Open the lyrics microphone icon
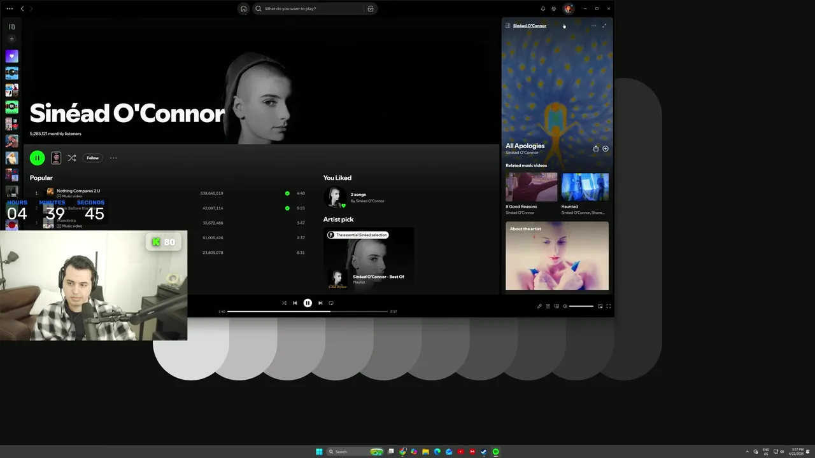The image size is (815, 458). point(539,306)
